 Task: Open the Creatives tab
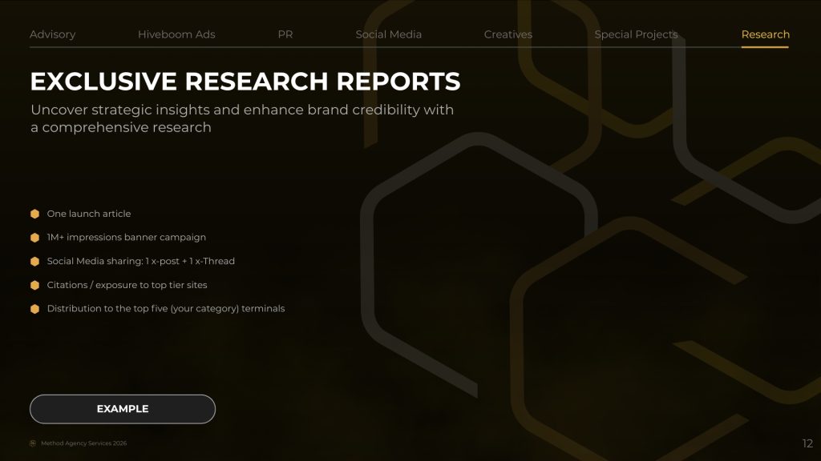click(508, 34)
